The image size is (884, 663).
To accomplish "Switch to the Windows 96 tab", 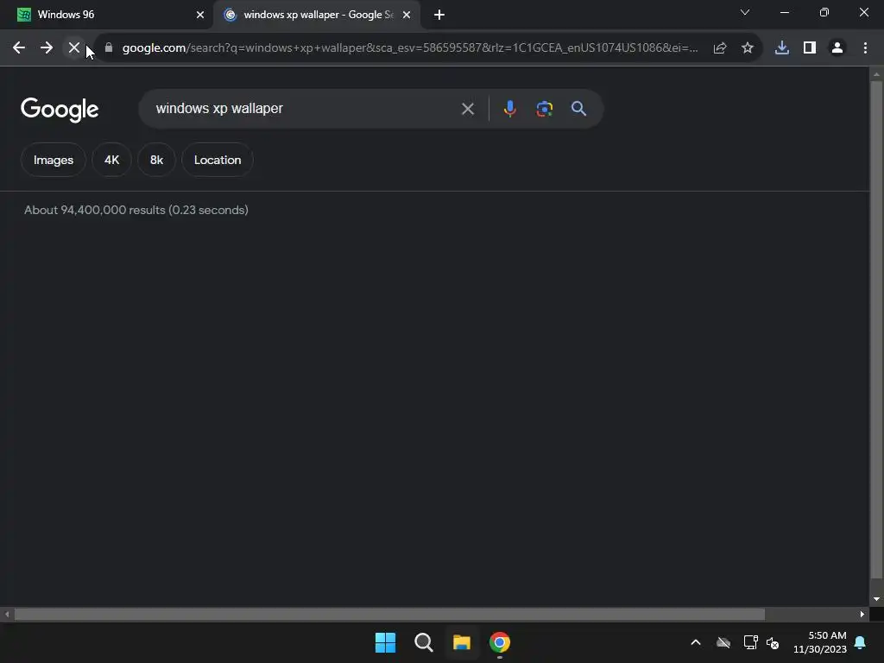I will click(106, 15).
